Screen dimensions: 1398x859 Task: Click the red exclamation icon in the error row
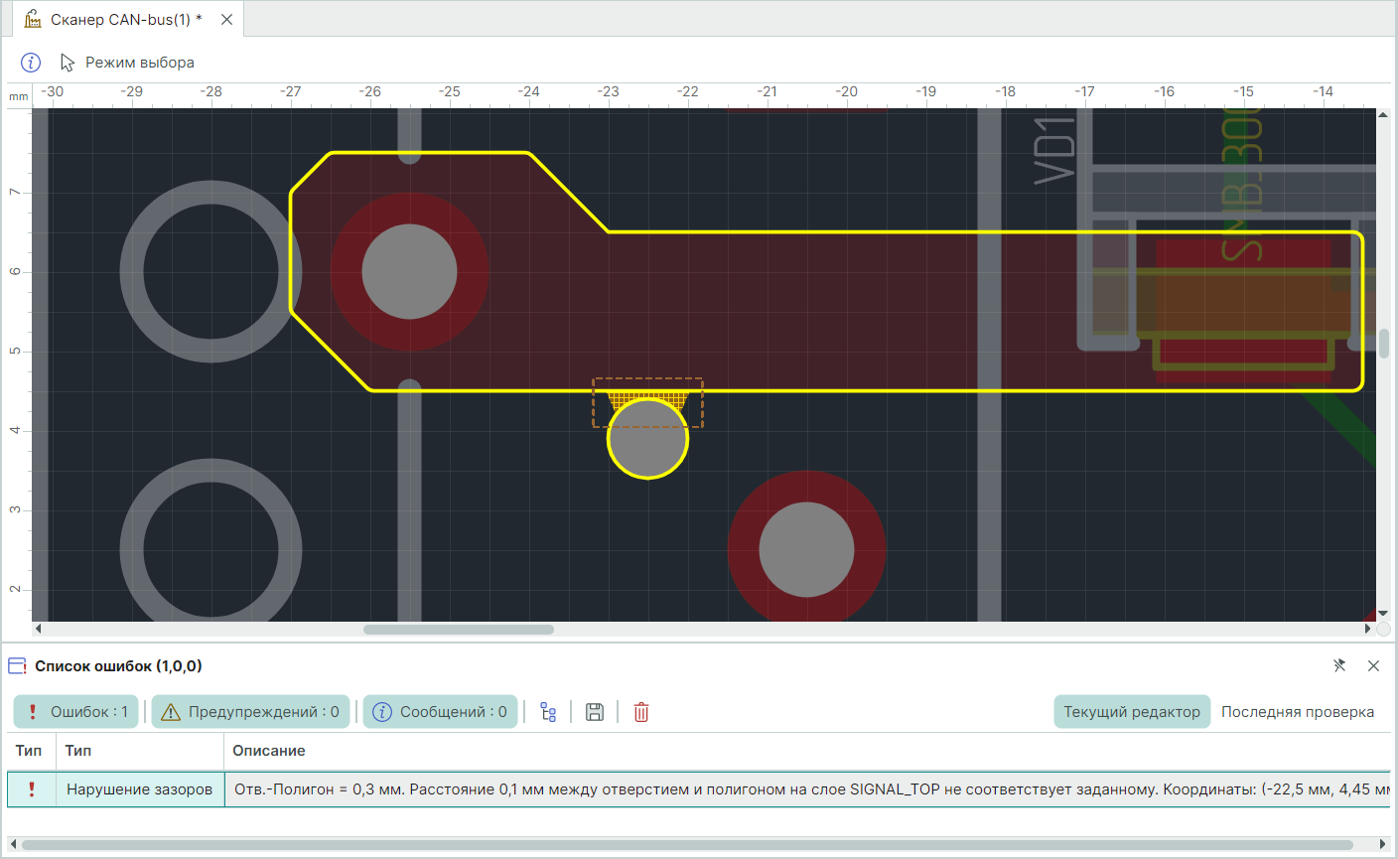click(32, 789)
